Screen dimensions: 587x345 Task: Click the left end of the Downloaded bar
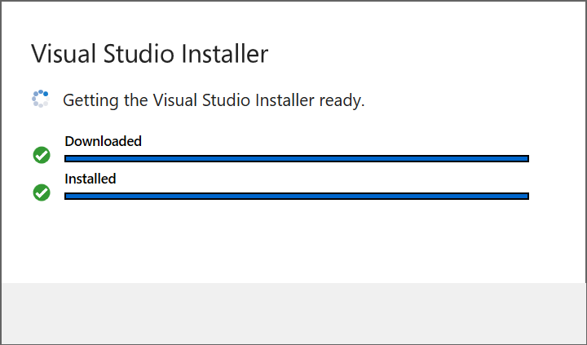68,158
